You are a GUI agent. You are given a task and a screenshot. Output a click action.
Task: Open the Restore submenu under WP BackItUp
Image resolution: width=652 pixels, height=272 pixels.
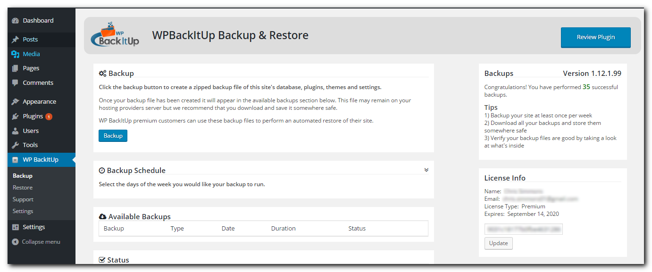point(23,187)
